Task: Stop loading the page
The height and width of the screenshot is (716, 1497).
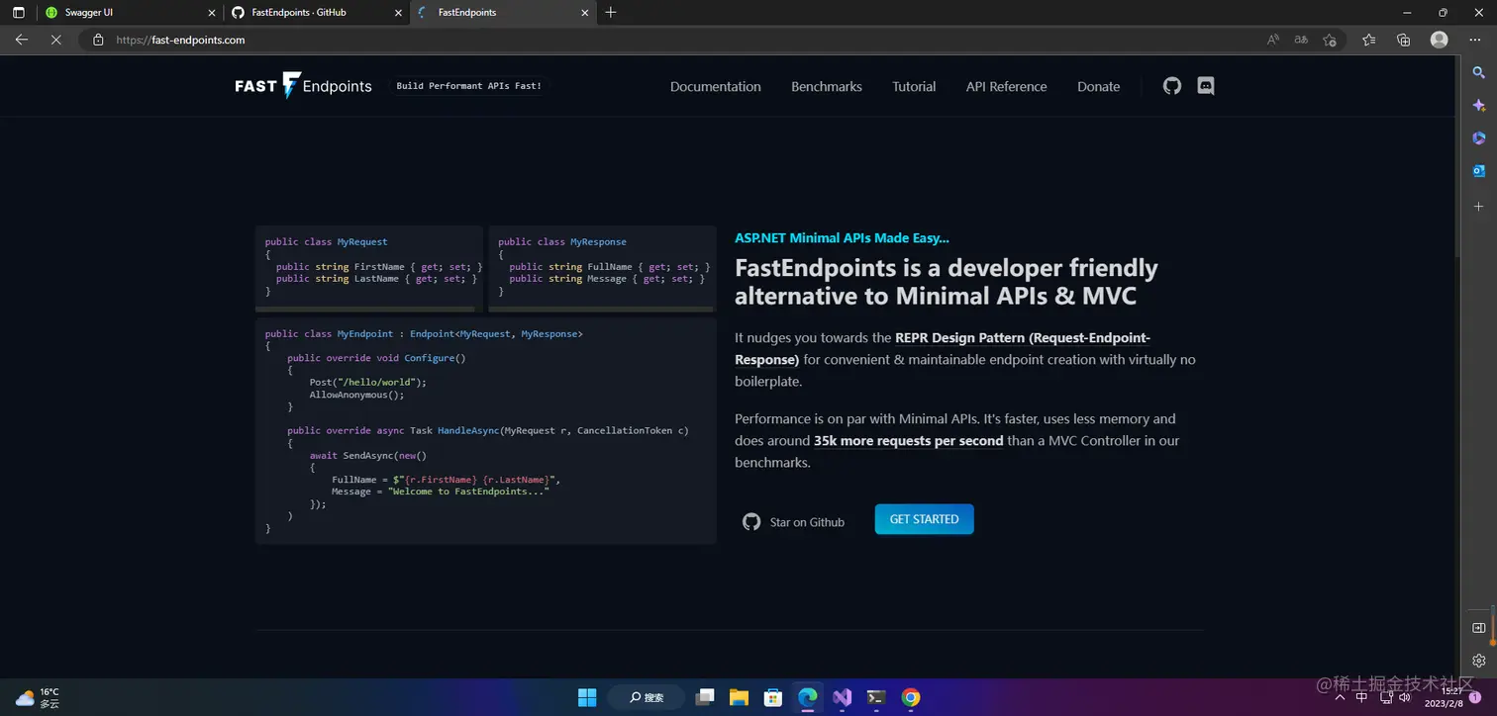Action: click(x=55, y=40)
